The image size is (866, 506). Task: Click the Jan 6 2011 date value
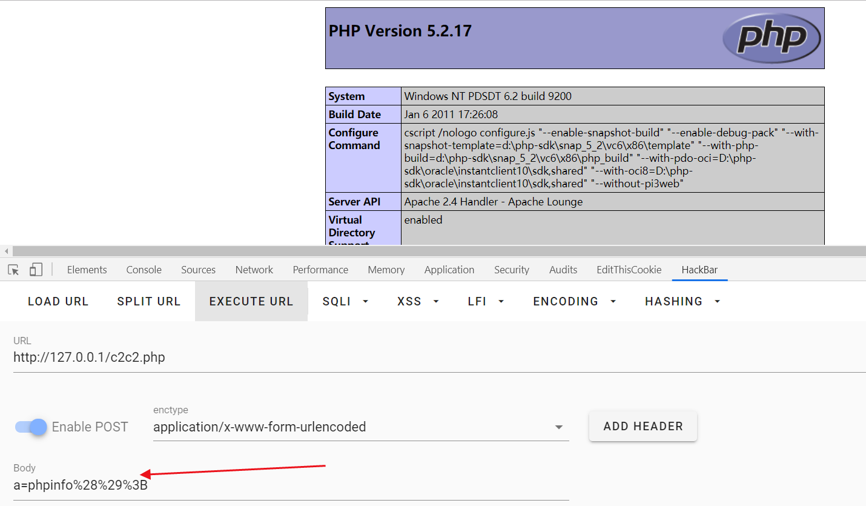click(x=451, y=115)
